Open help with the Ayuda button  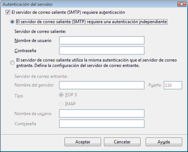[x=164, y=142]
